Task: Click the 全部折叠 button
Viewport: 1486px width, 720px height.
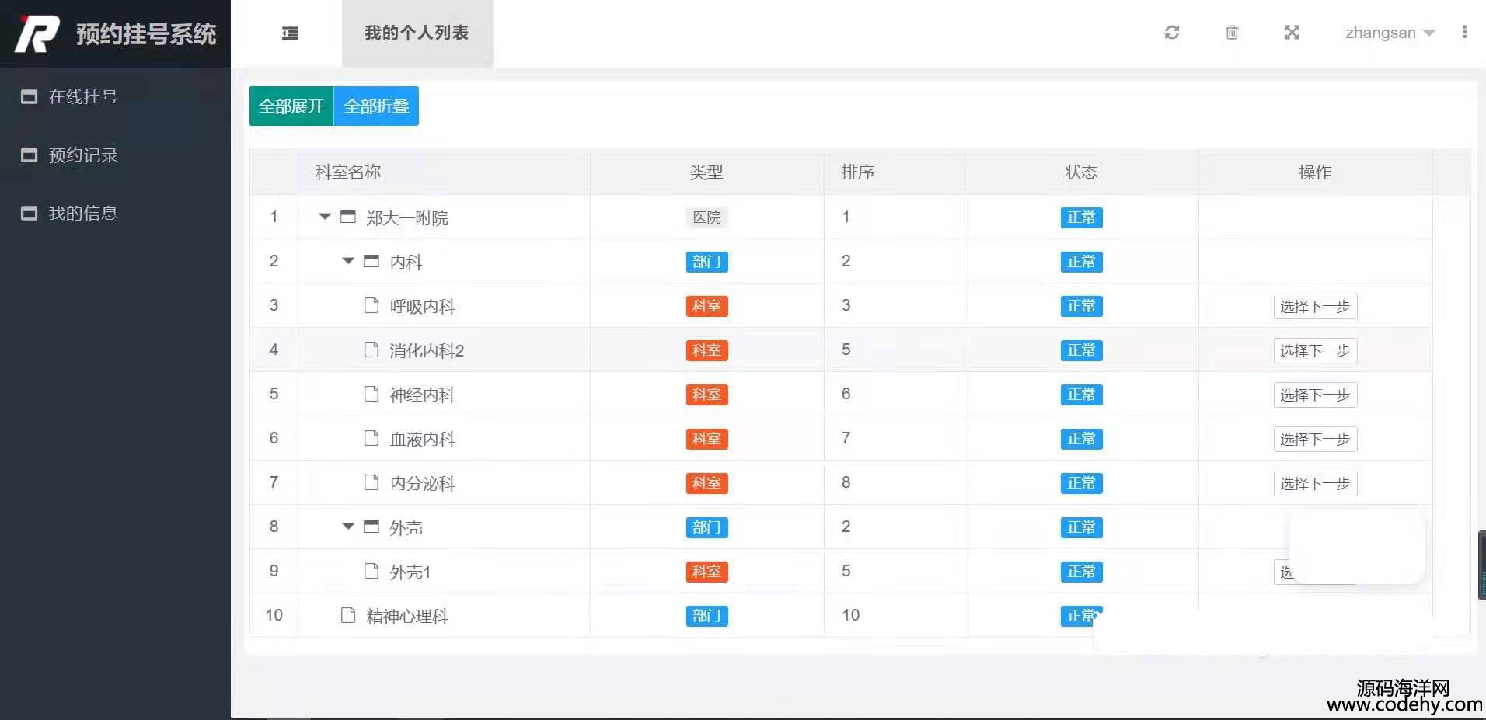Action: click(376, 106)
